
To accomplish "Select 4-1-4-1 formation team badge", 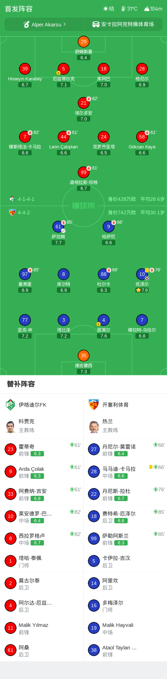I will click(x=12, y=199).
